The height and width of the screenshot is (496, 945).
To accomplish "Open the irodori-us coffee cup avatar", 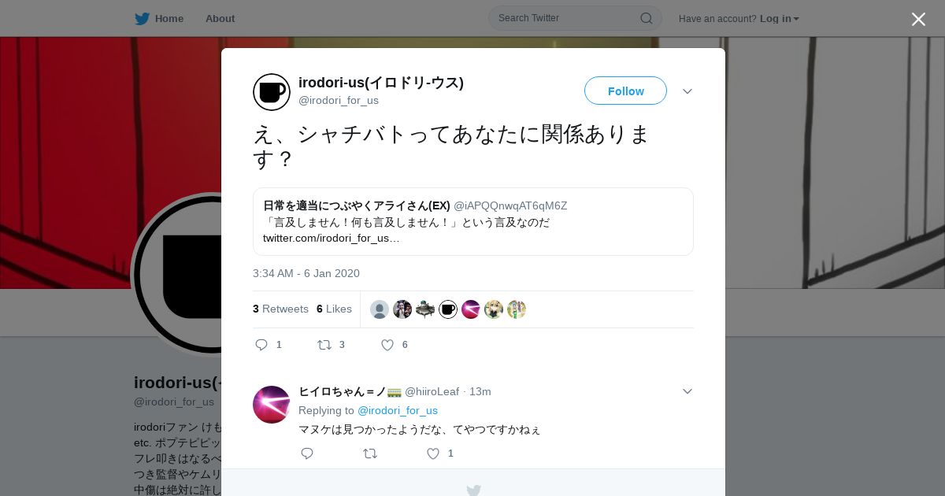I will coord(272,92).
